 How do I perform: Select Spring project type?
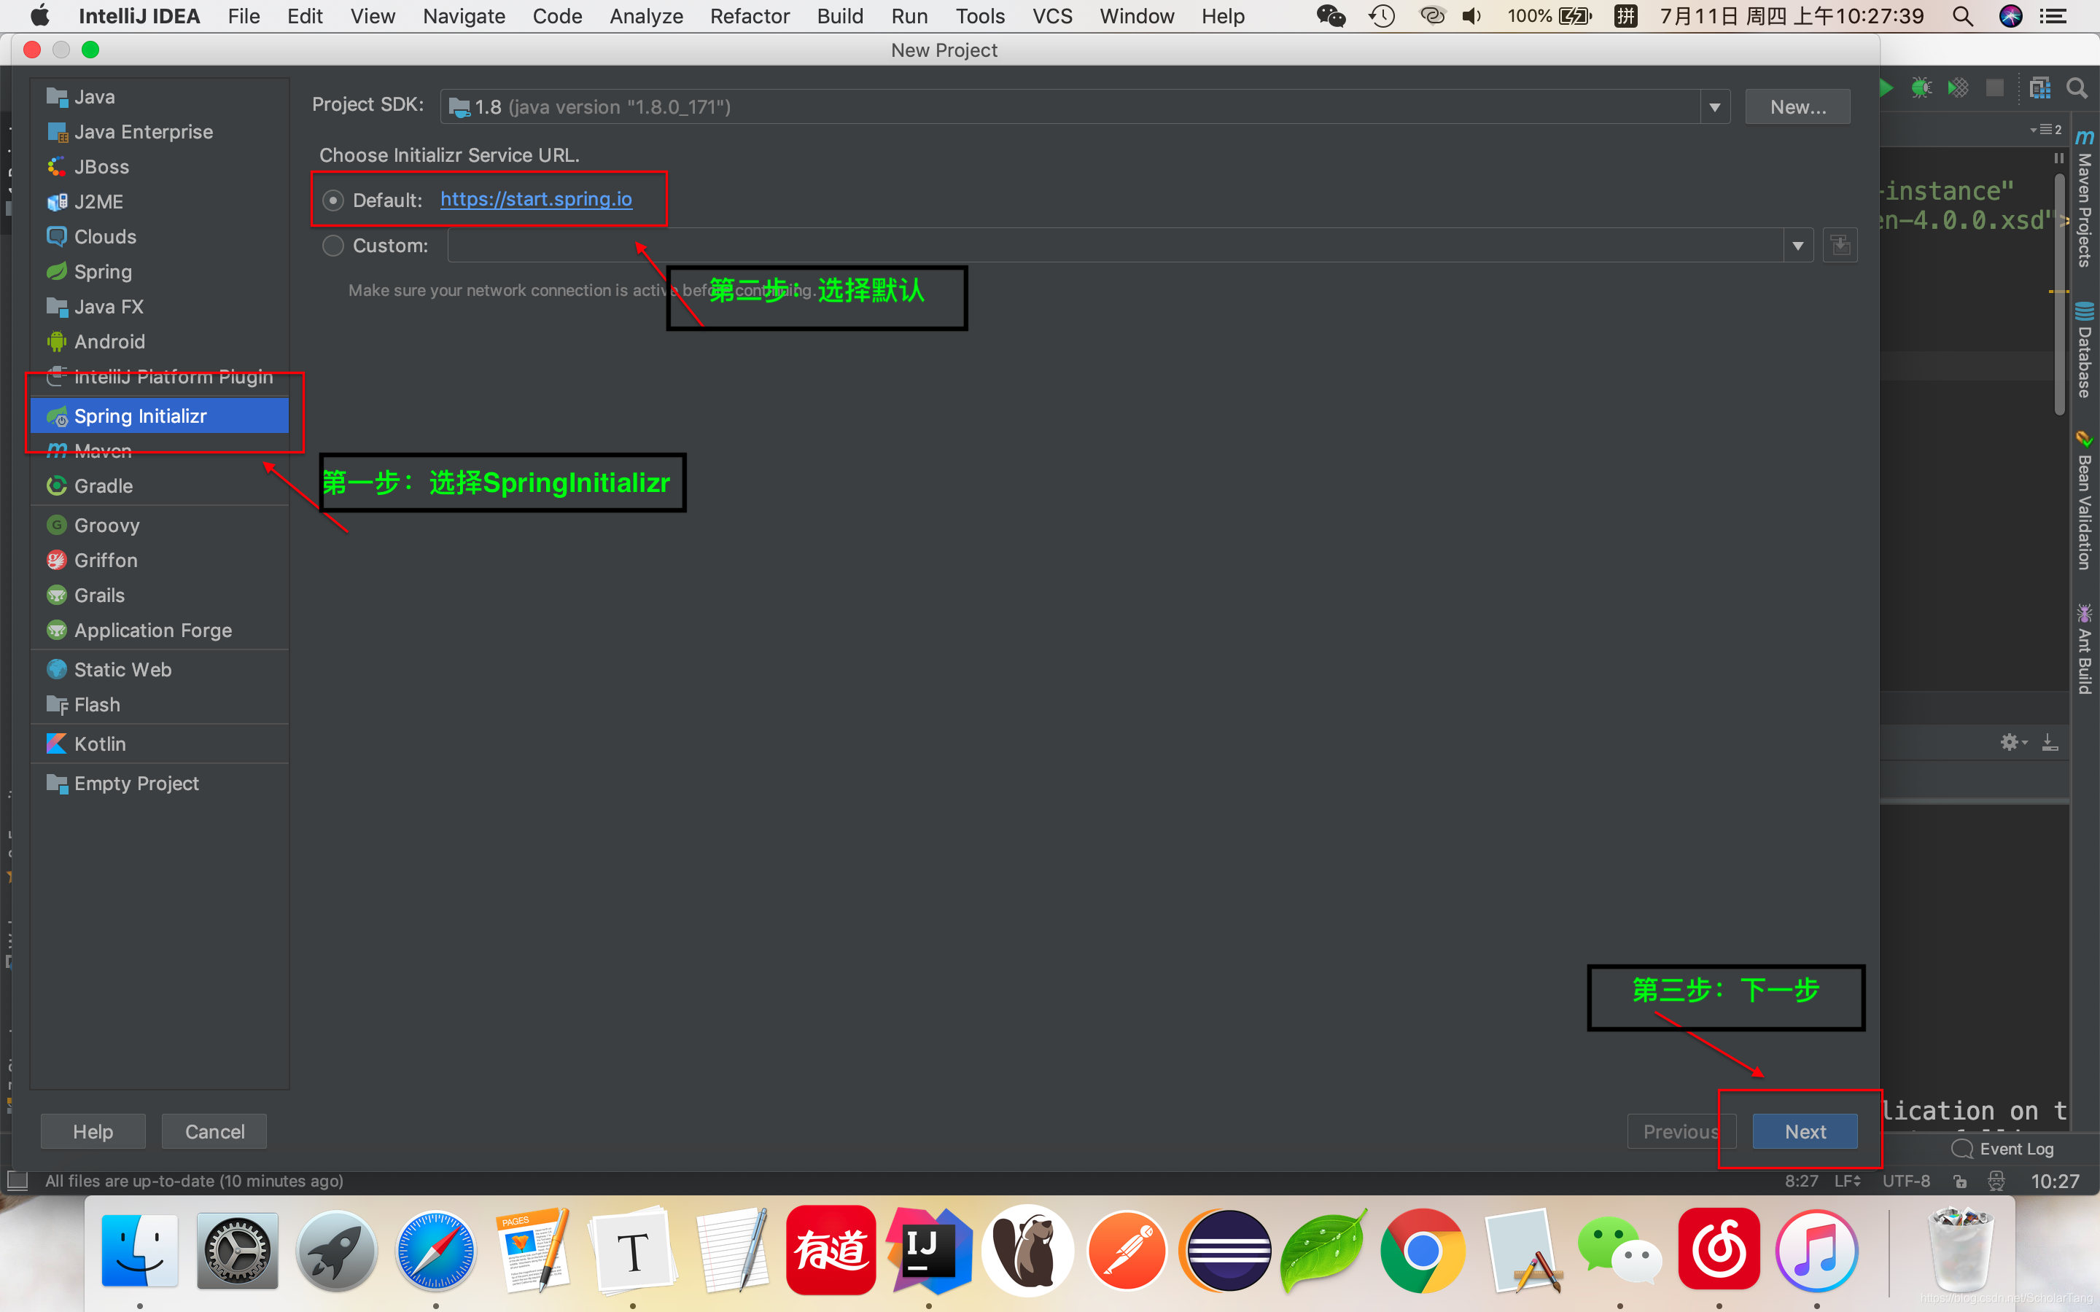click(160, 272)
